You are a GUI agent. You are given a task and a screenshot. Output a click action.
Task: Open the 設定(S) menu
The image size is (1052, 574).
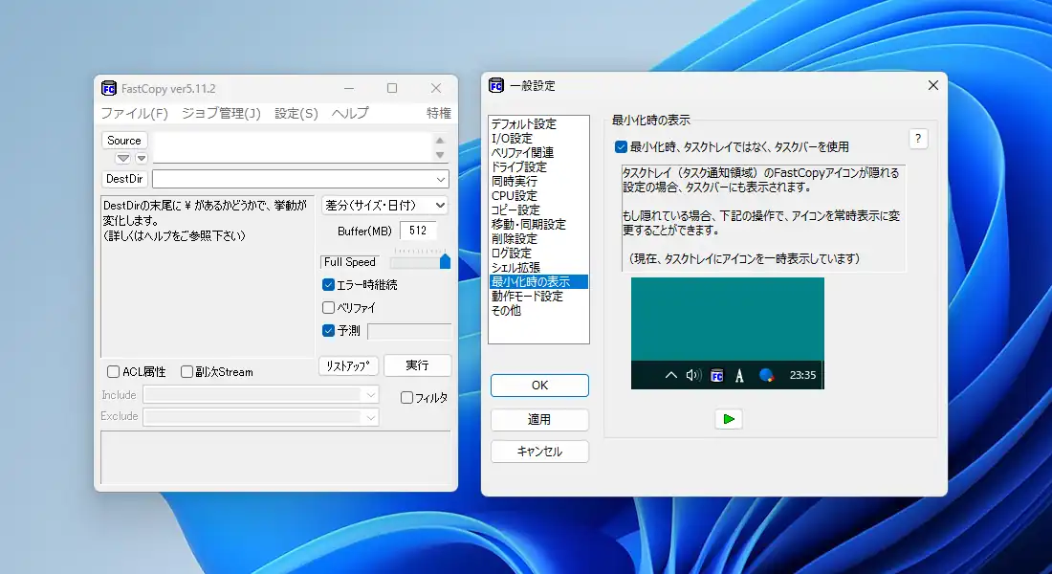(296, 113)
